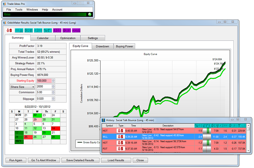
Task: Select the pink calendar day 29
Action: click(37, 120)
